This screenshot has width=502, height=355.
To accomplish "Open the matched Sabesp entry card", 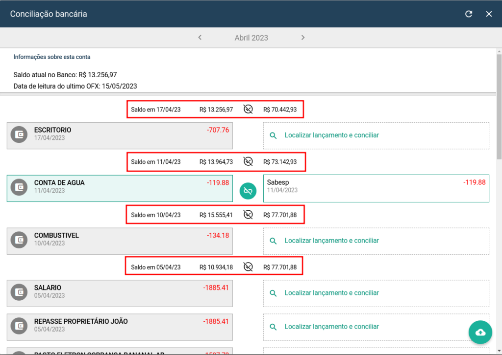I will pos(376,188).
